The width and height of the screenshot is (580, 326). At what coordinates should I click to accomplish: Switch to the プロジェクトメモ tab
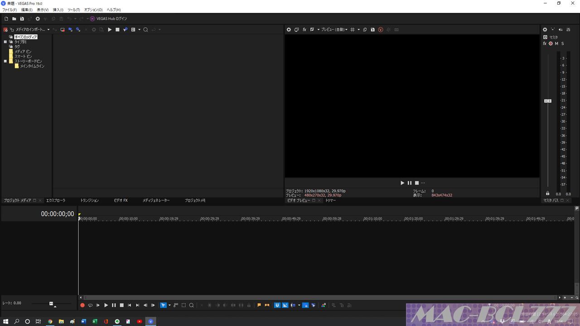[195, 200]
